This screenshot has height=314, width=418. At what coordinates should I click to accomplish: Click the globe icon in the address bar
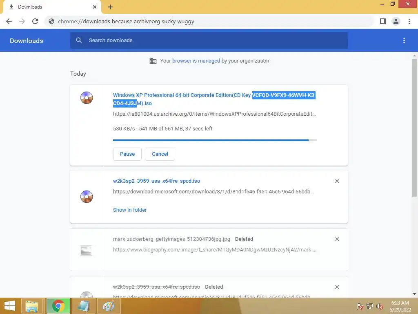[x=51, y=21]
